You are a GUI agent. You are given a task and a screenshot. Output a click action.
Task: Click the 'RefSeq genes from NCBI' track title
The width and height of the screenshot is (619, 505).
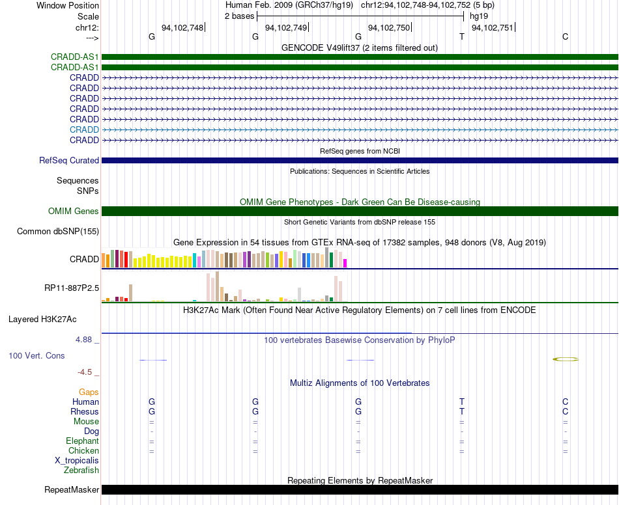[x=360, y=151]
